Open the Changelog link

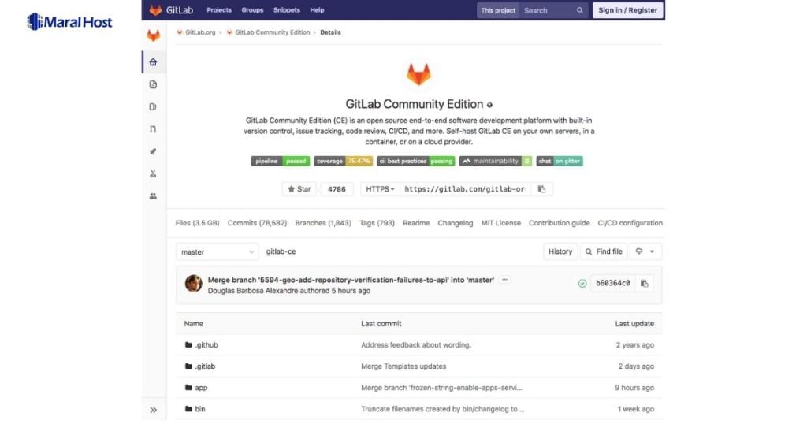[x=455, y=223]
